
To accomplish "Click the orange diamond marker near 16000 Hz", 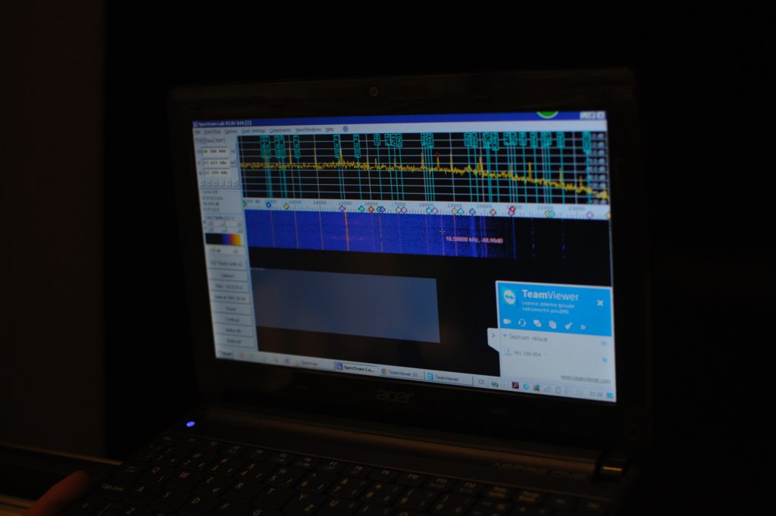I will [x=371, y=209].
